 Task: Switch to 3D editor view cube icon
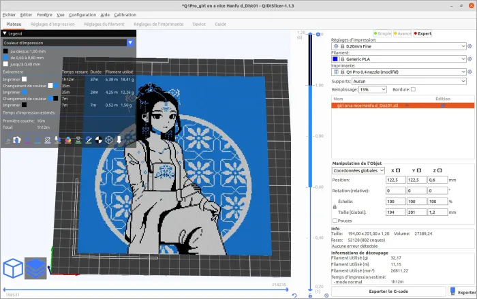tap(13, 268)
